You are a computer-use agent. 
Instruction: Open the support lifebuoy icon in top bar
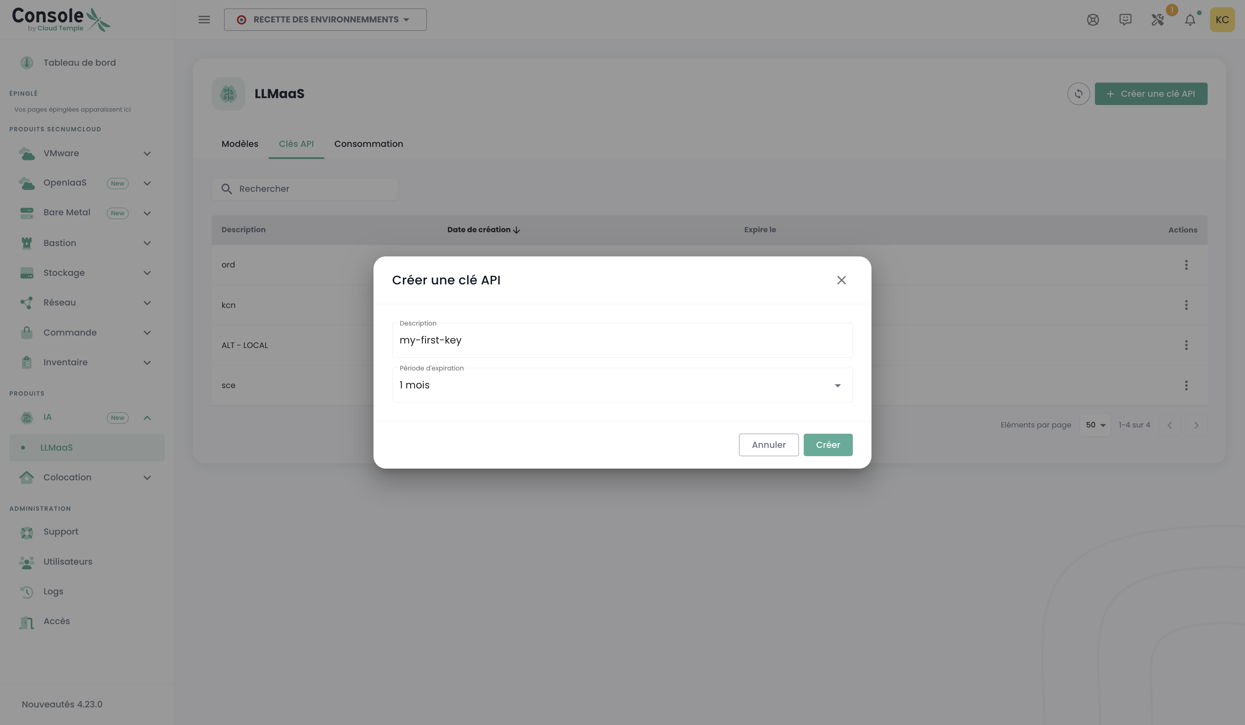point(1093,20)
